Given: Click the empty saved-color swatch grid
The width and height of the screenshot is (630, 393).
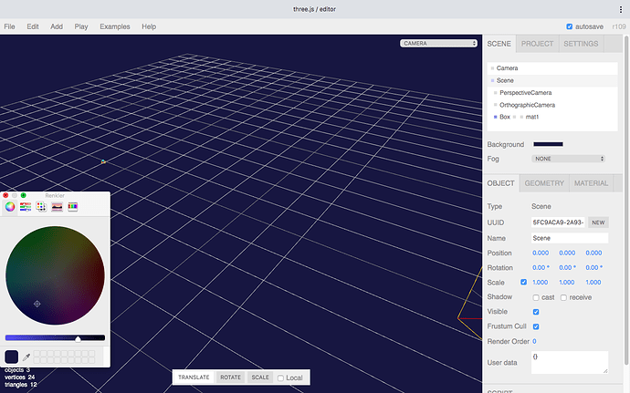Looking at the screenshot, I should [x=64, y=357].
